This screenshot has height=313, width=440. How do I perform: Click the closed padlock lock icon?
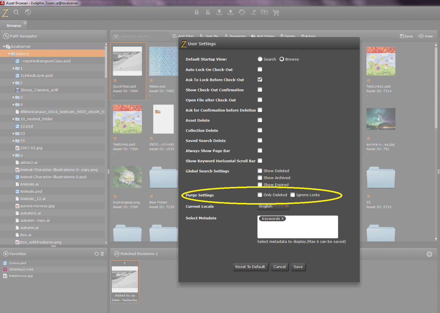coord(197,12)
